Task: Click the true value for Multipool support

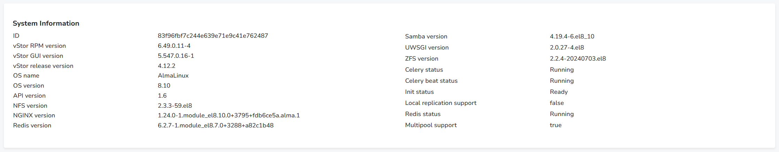Action: 555,125
